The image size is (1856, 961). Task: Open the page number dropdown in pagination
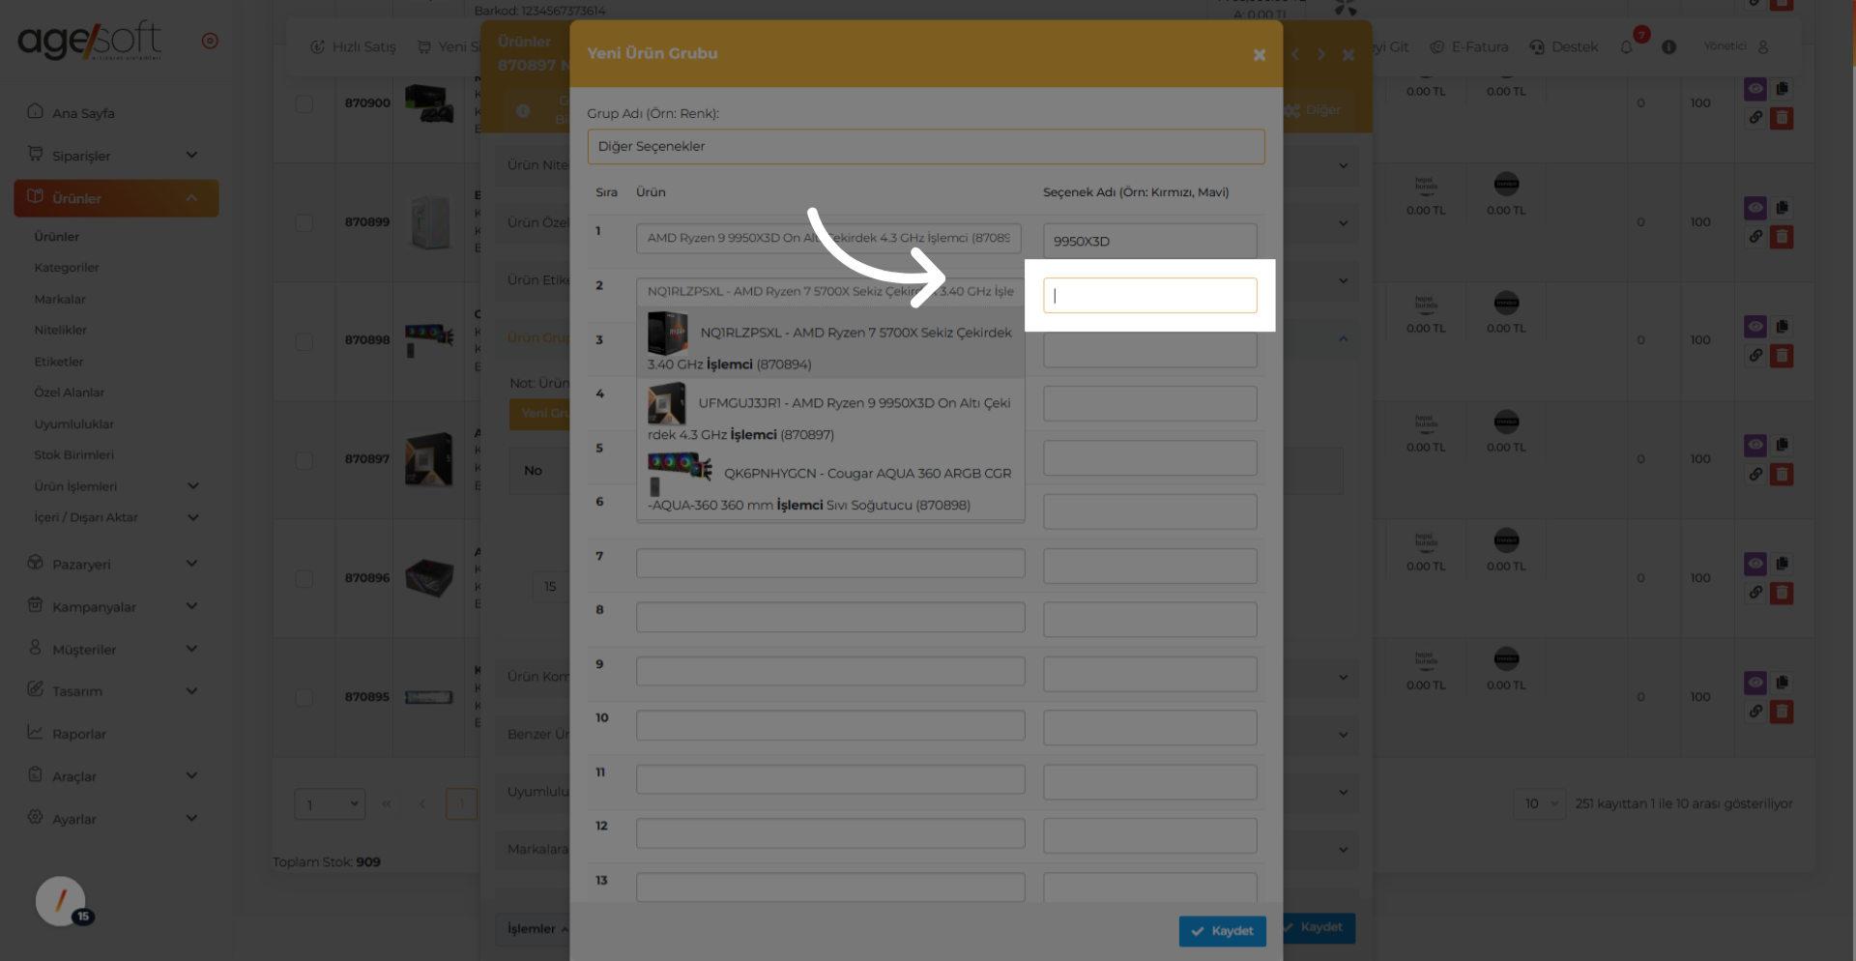tap(330, 804)
